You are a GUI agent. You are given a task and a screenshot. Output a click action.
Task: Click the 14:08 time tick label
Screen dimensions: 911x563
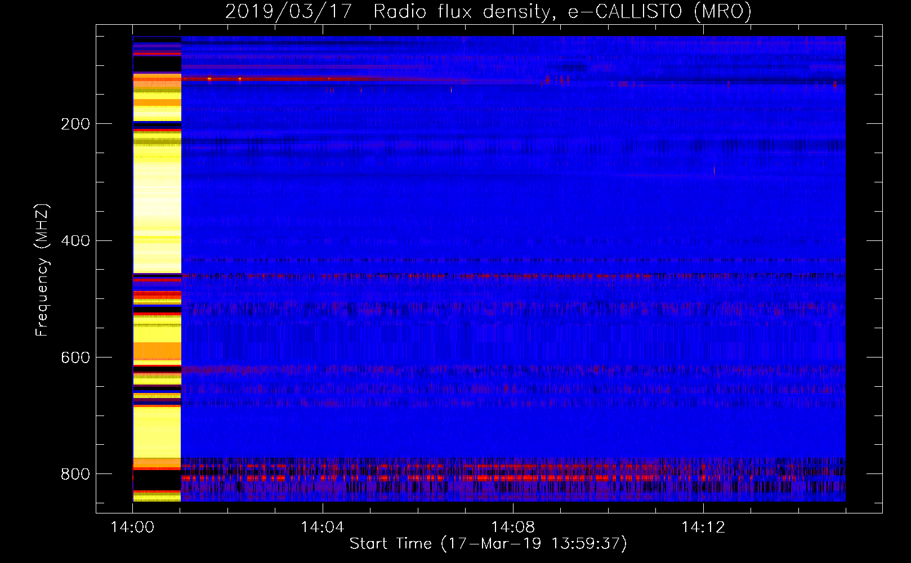(x=513, y=527)
